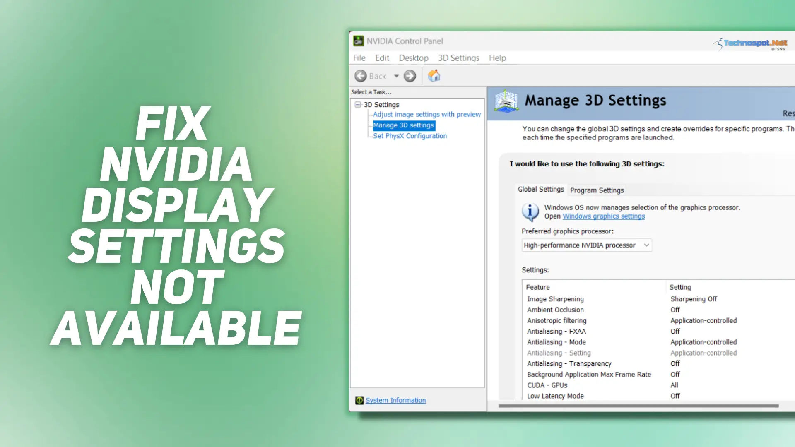Collapse the 3D Settings tree node

pyautogui.click(x=358, y=105)
